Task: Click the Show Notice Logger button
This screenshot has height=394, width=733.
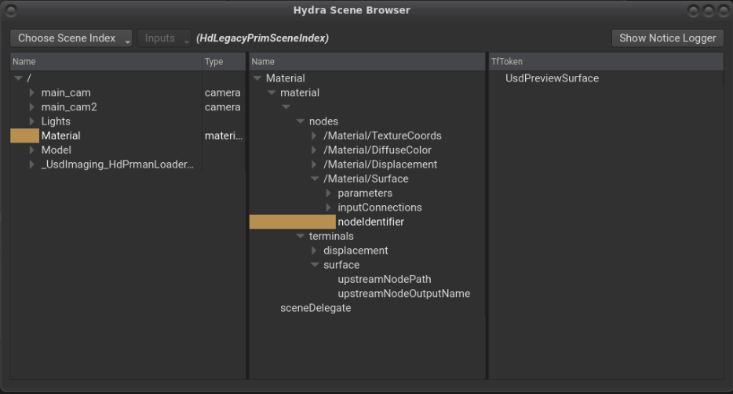Action: point(667,38)
